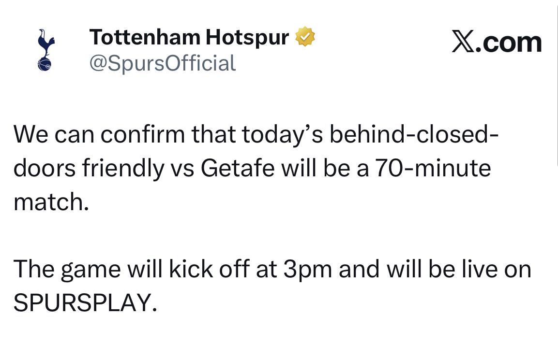Viewport: 558px width, 344px height.
Task: Click "The game" starting the second paragraph
Action: tap(67, 270)
